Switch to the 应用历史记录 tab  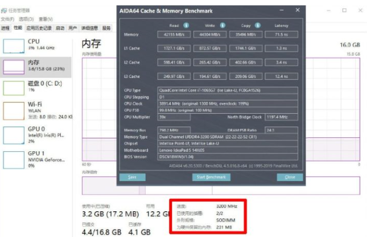click(39, 28)
